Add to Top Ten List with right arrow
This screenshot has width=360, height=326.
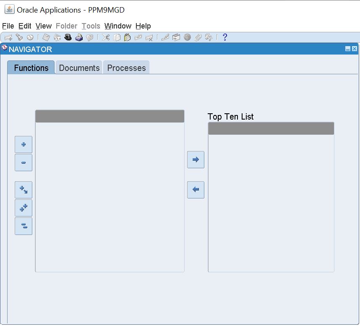point(196,160)
